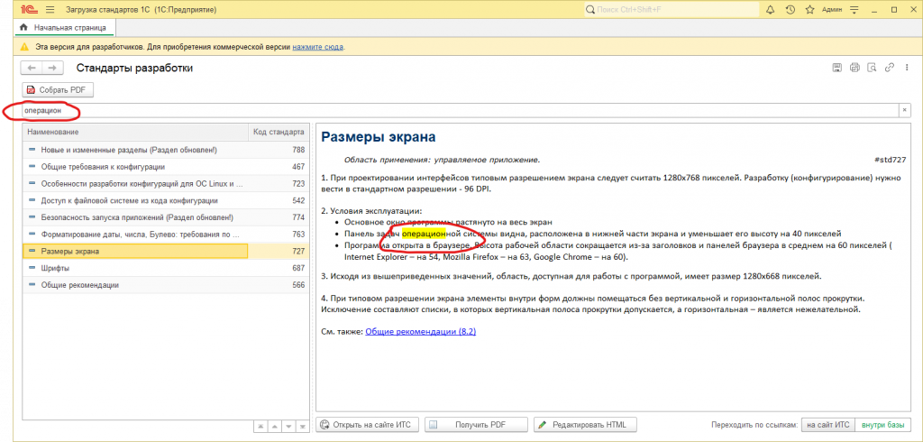Click code cell 763
The width and height of the screenshot is (923, 442).
(x=279, y=235)
